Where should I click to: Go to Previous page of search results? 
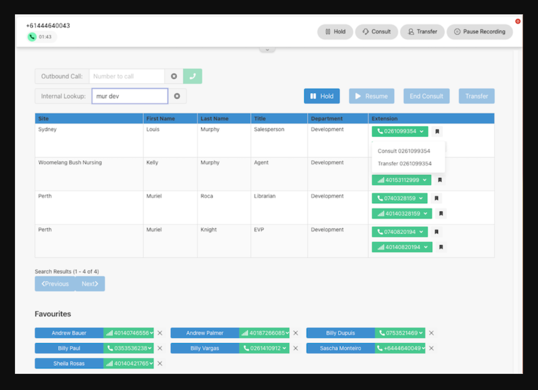[55, 284]
